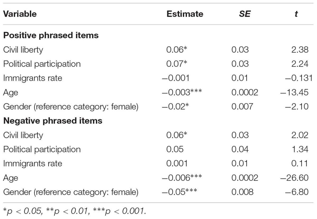
Task: Click the Estimate column header
Action: (185, 14)
